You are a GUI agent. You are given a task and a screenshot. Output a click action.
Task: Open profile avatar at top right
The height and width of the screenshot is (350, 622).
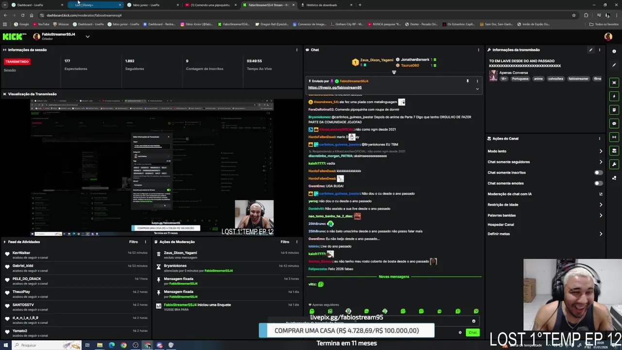click(x=608, y=36)
